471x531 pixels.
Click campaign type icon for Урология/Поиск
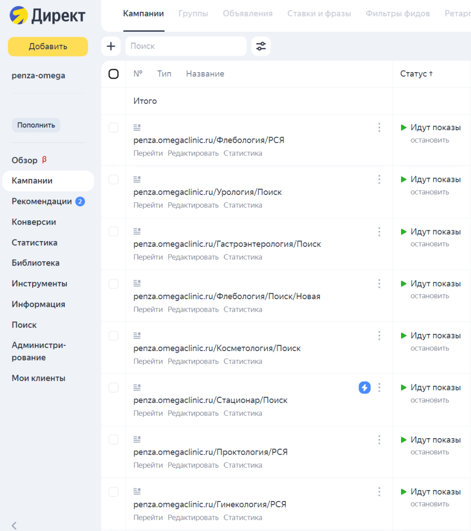point(137,179)
